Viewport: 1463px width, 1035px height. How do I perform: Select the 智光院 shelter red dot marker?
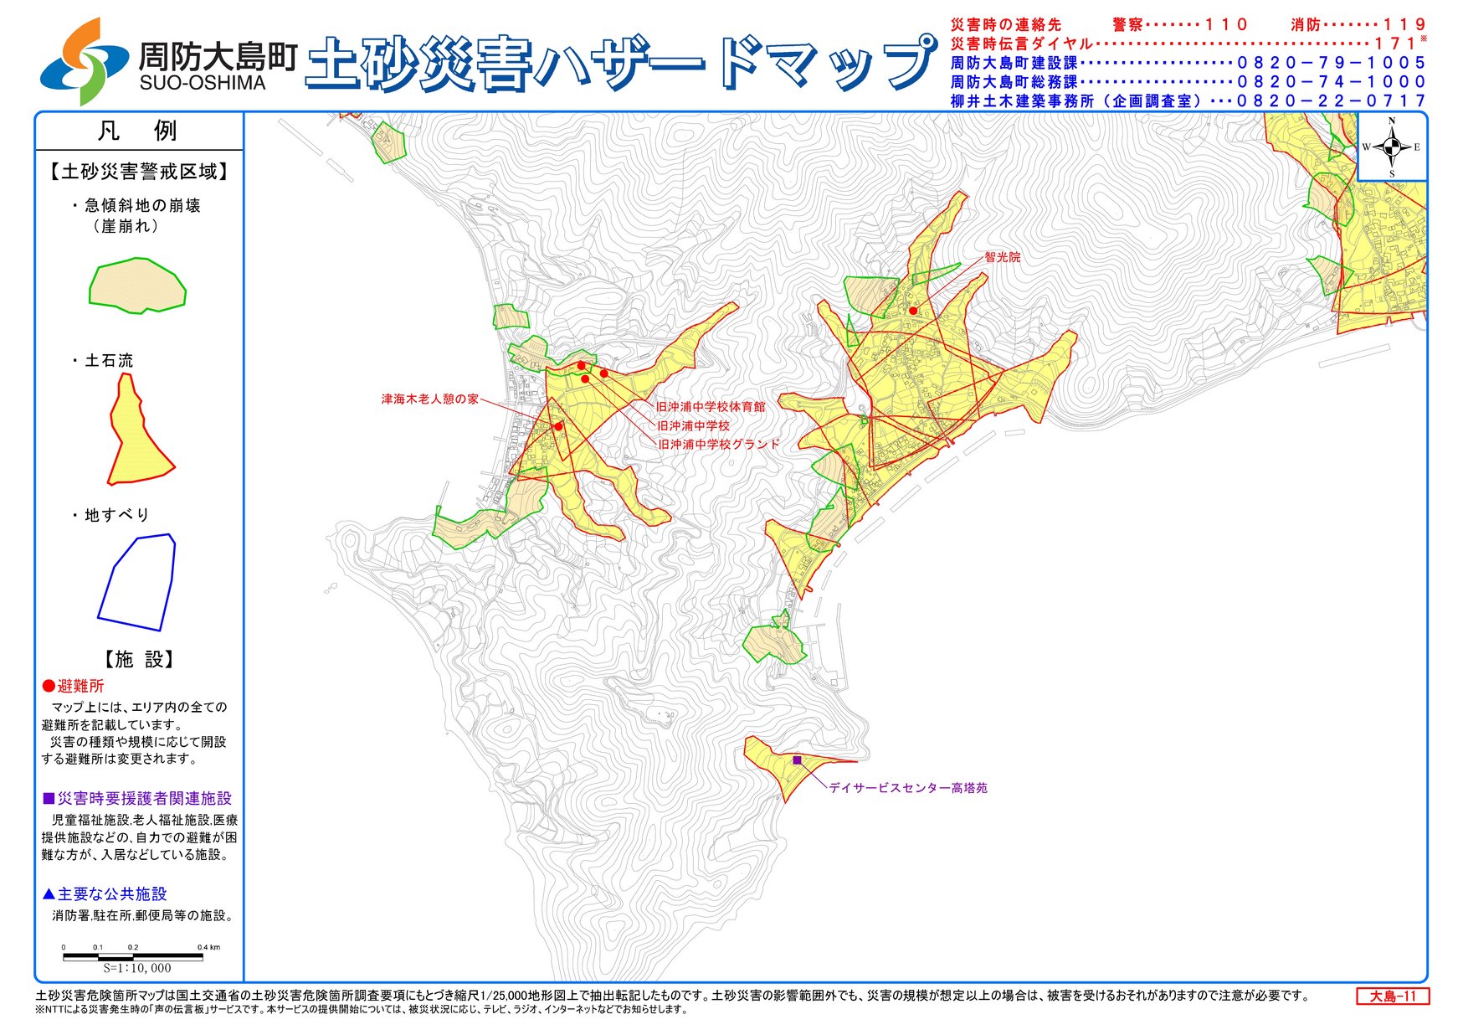point(913,311)
